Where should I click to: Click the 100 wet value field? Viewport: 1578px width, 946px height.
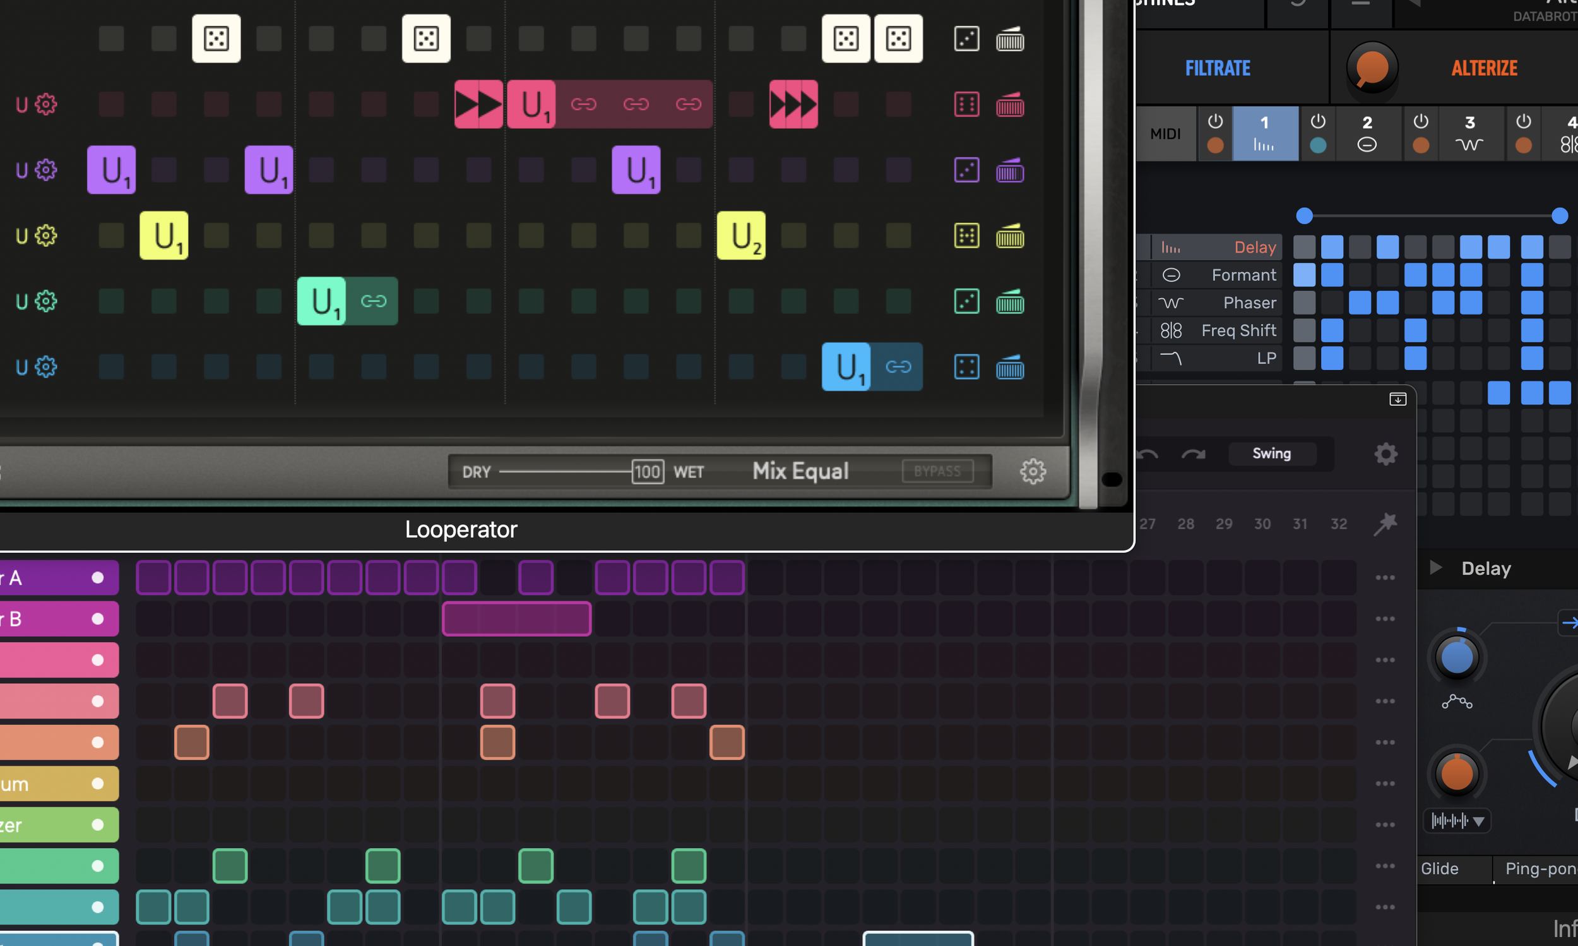tap(646, 472)
